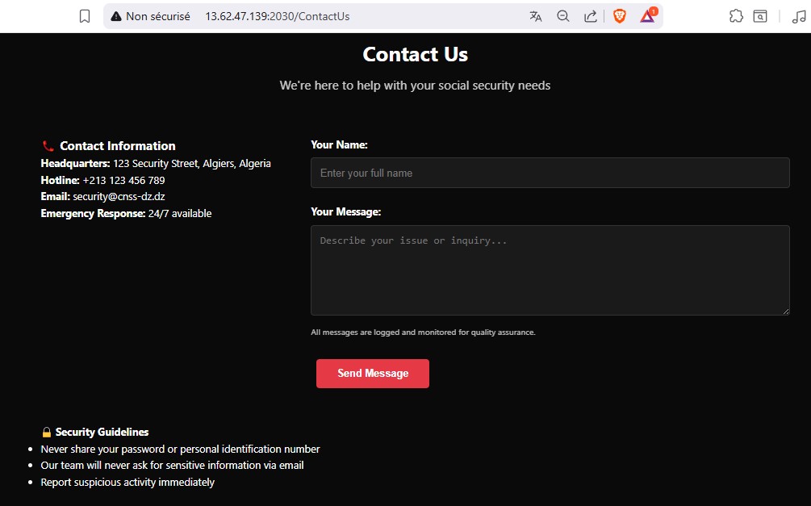The width and height of the screenshot is (811, 506).
Task: Open the sidebar panel icon
Action: [760, 16]
